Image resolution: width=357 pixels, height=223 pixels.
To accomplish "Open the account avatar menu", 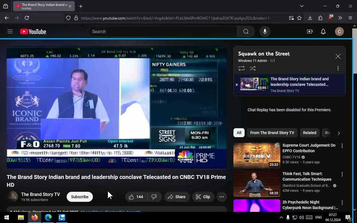I will click(x=339, y=31).
